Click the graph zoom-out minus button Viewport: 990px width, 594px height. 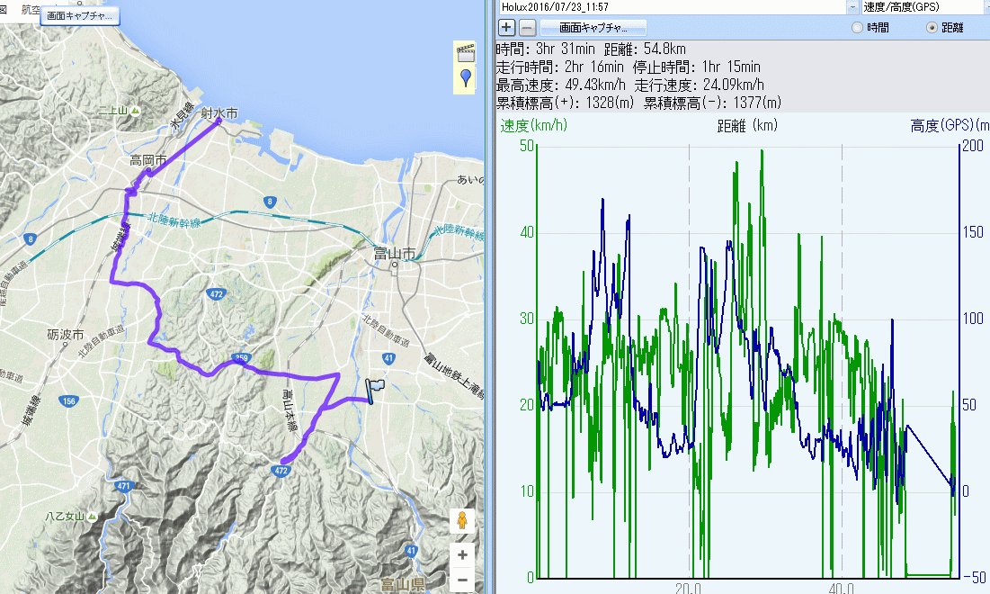[527, 27]
